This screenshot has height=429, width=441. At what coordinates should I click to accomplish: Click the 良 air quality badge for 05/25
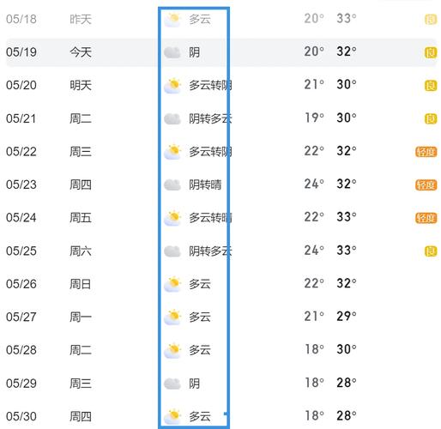pyautogui.click(x=431, y=251)
